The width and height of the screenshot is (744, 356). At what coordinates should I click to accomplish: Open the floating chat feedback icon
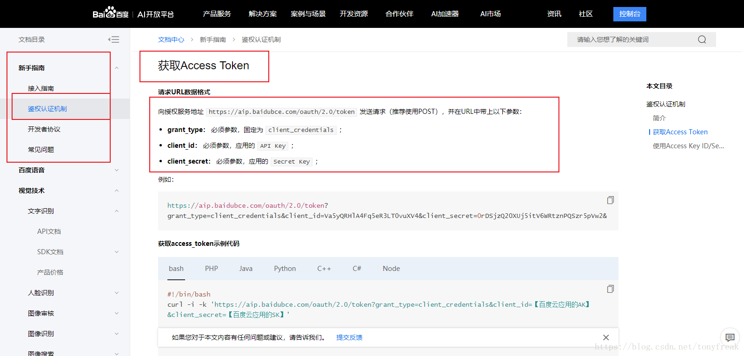(x=730, y=337)
